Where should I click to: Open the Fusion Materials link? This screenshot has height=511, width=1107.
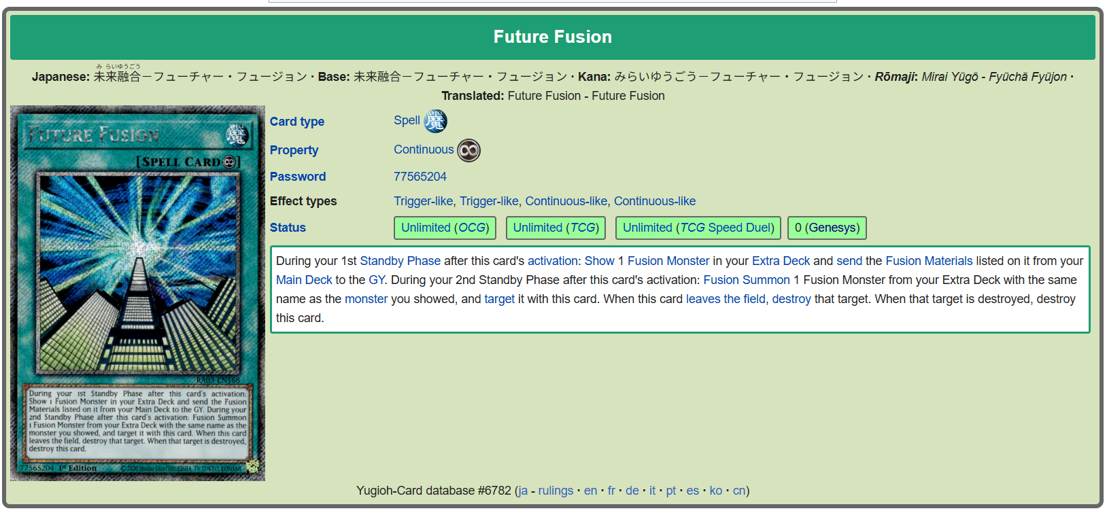(x=929, y=261)
